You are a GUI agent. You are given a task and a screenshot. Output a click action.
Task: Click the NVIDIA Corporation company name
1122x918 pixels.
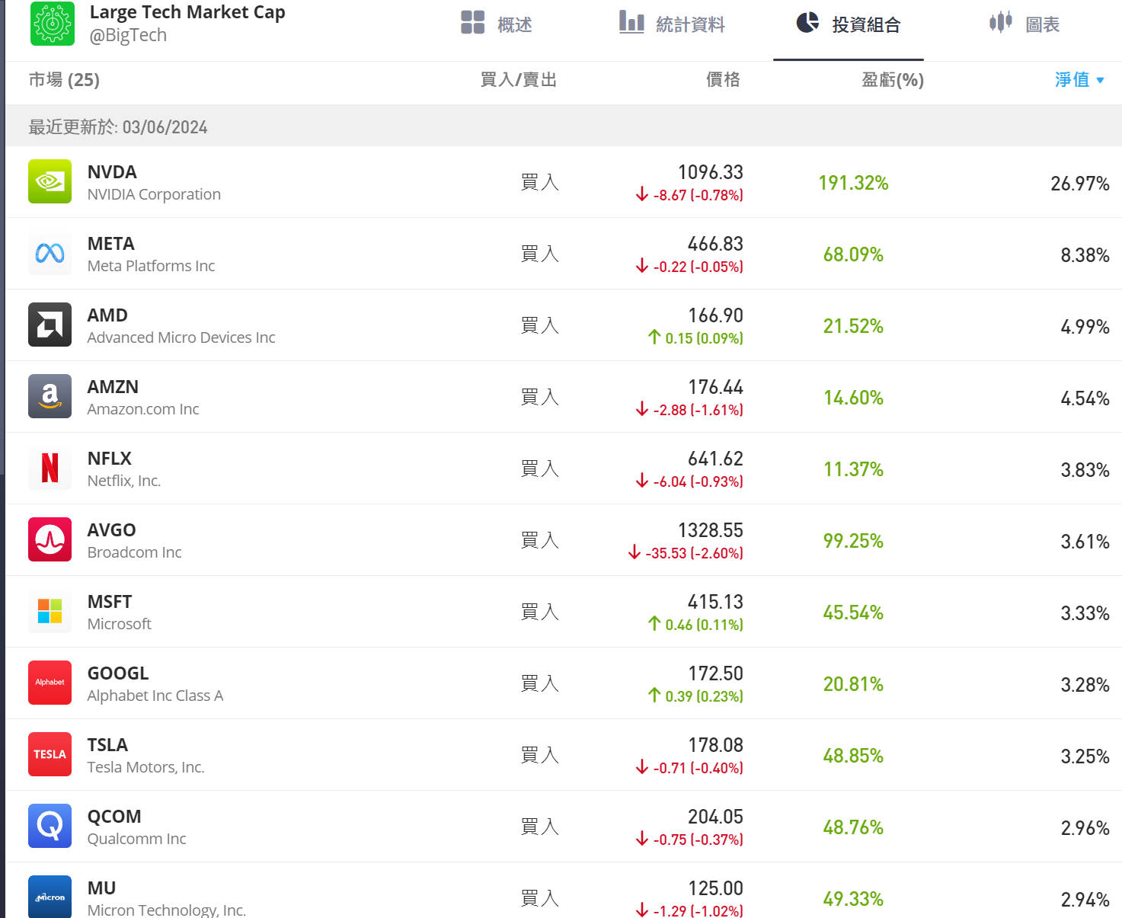click(x=154, y=194)
